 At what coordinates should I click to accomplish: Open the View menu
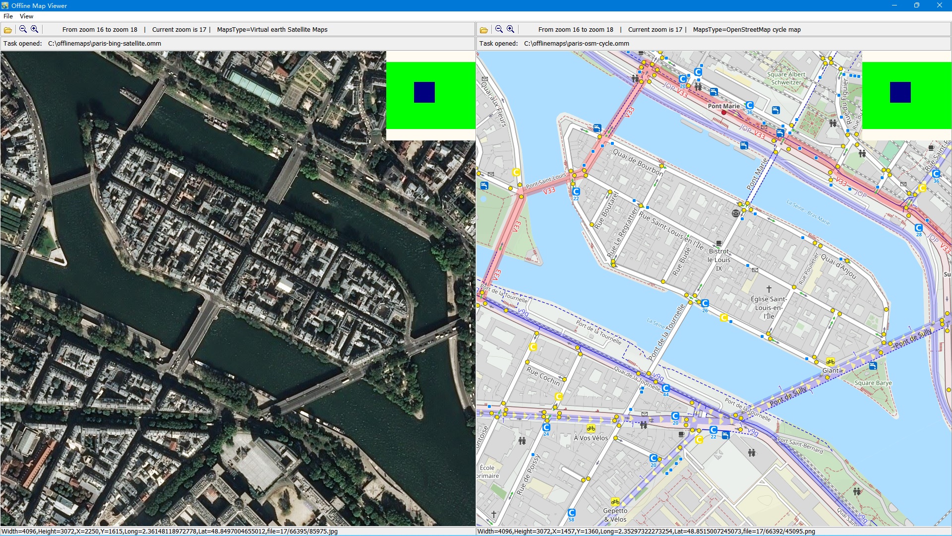(x=26, y=16)
